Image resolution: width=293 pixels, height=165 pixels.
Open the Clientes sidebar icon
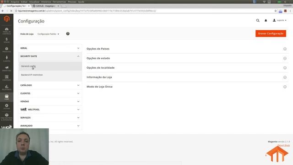6,59
